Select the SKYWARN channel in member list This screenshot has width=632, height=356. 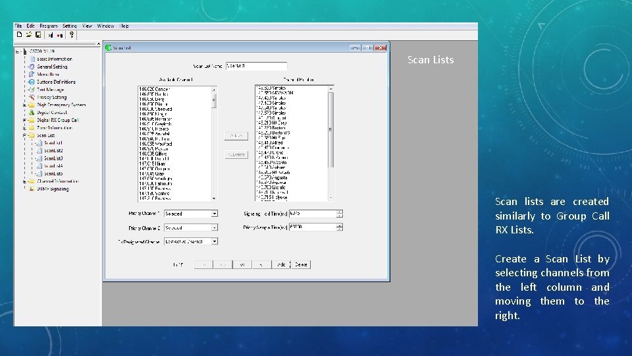coord(275,93)
